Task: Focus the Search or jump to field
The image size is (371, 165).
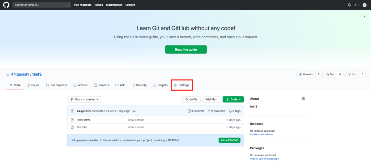Action: 41,5
